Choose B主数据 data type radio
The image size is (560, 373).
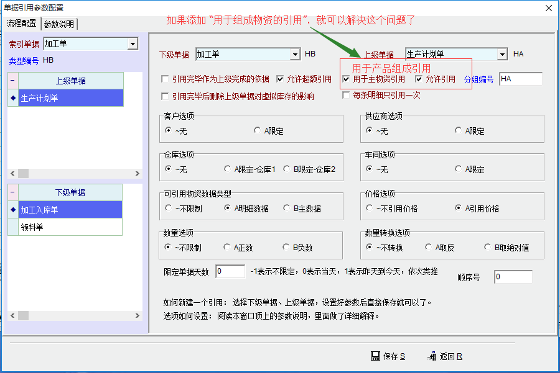coord(287,209)
